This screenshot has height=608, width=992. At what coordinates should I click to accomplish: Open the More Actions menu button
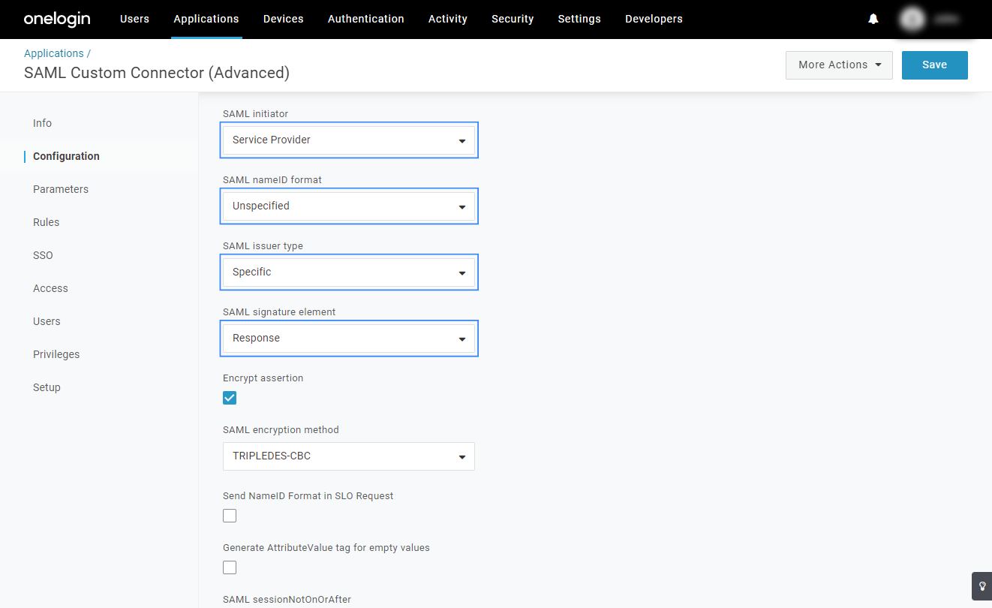pos(838,65)
